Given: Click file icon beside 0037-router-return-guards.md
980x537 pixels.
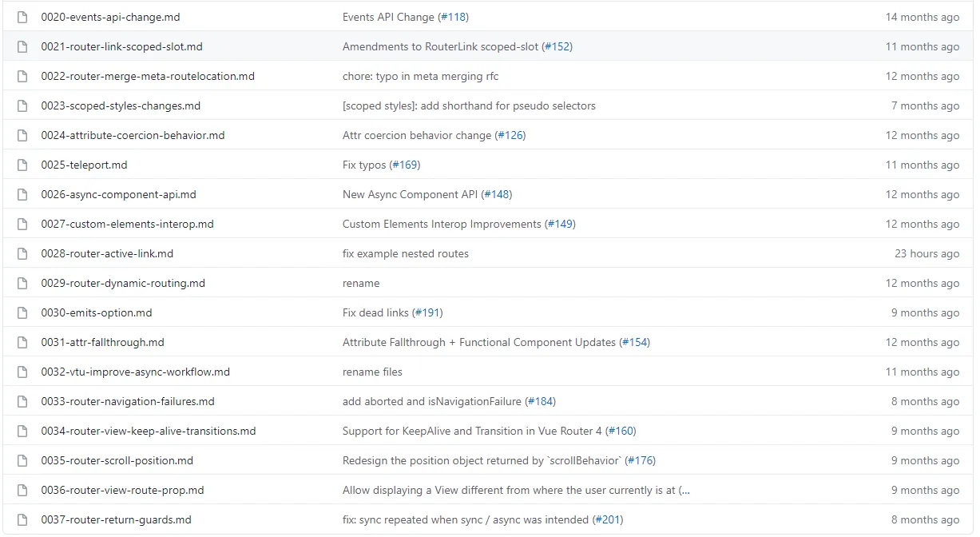Looking at the screenshot, I should coord(22,519).
